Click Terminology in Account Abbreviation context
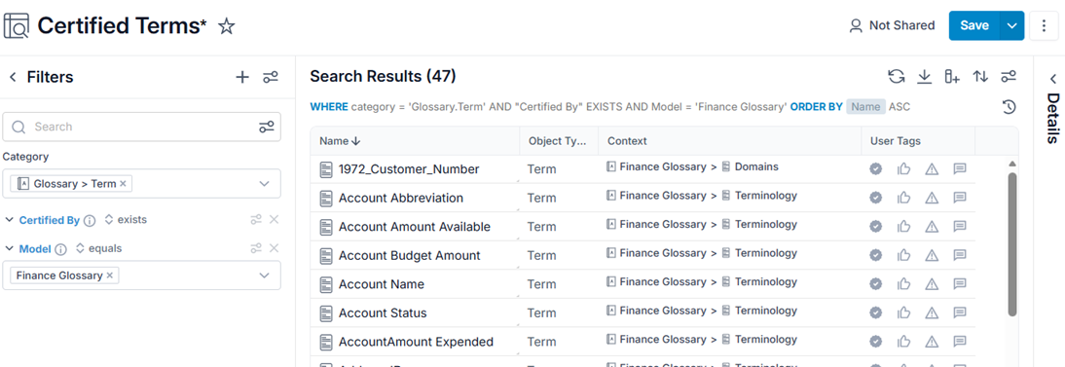Image resolution: width=1065 pixels, height=367 pixels. (766, 196)
